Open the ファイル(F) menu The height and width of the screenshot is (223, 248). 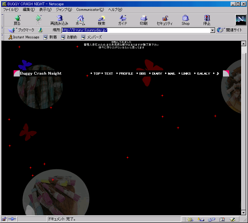(11, 10)
